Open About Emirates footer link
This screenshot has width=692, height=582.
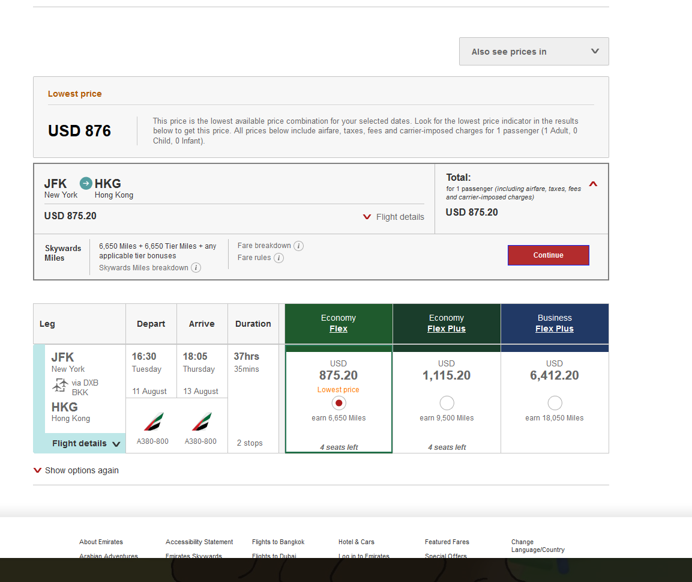(x=101, y=542)
